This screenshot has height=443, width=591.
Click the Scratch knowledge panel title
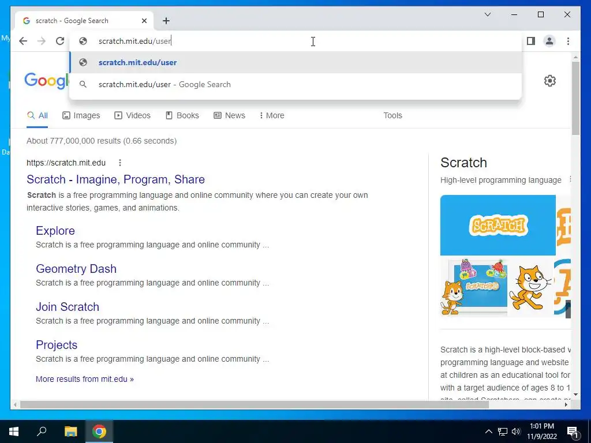463,162
